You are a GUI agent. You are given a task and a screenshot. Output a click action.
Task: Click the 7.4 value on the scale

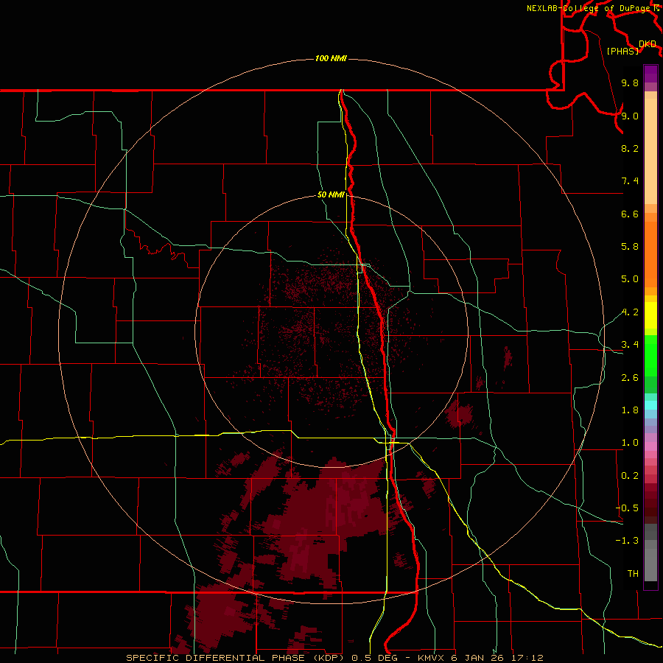point(630,181)
